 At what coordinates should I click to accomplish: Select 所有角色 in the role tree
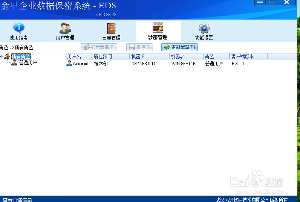coord(21,56)
